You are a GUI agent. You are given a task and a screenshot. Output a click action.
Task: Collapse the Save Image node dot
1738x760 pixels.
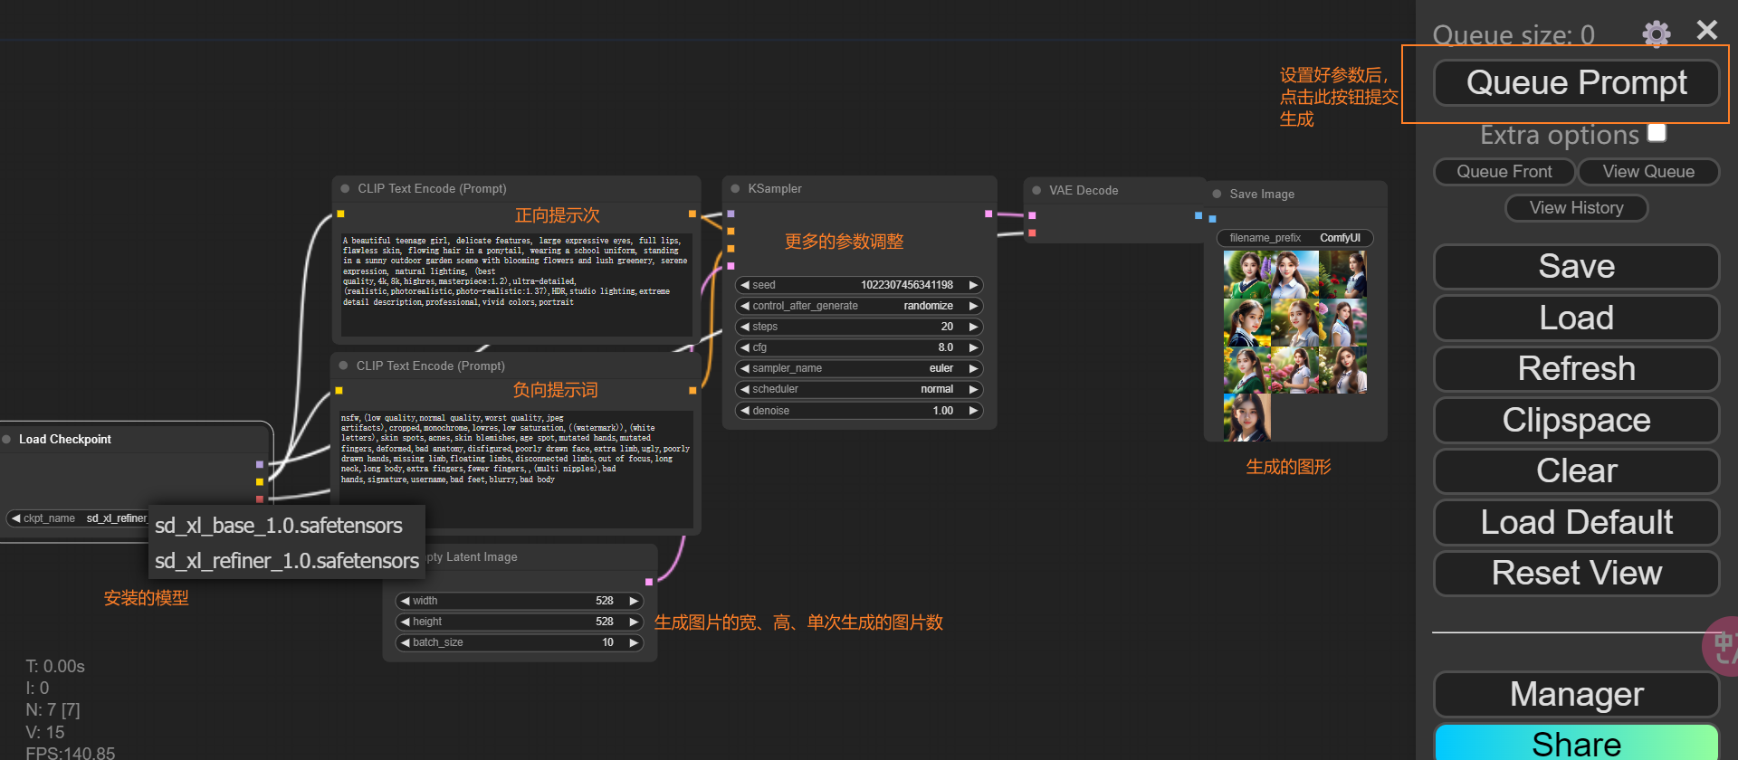[x=1217, y=195]
